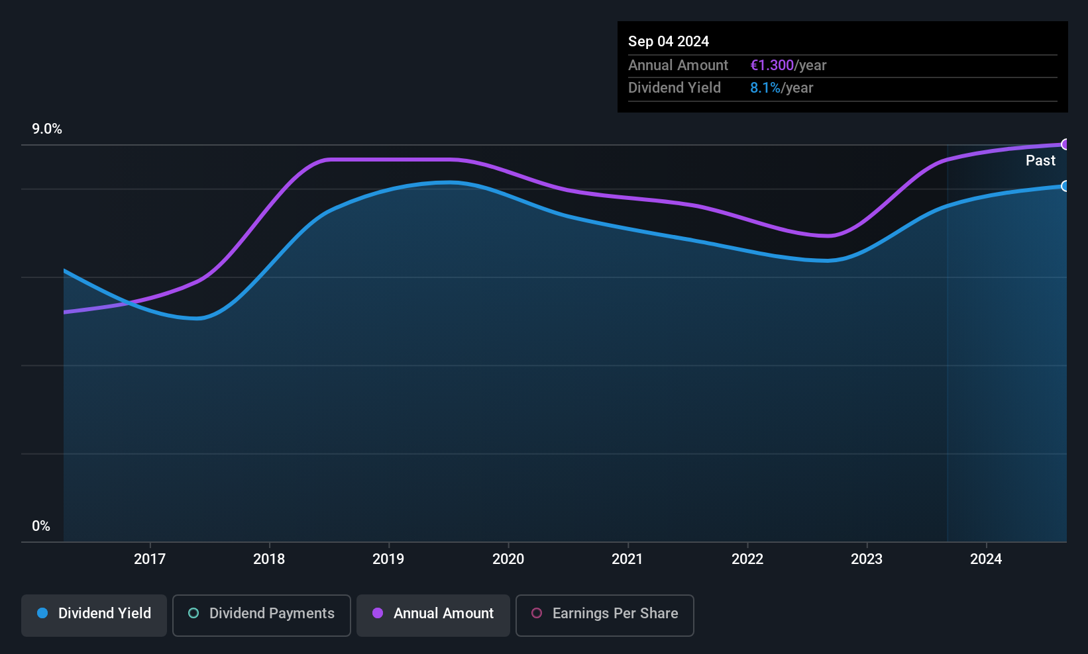Click the 9.0% y-axis label
The width and height of the screenshot is (1088, 654).
click(x=47, y=129)
